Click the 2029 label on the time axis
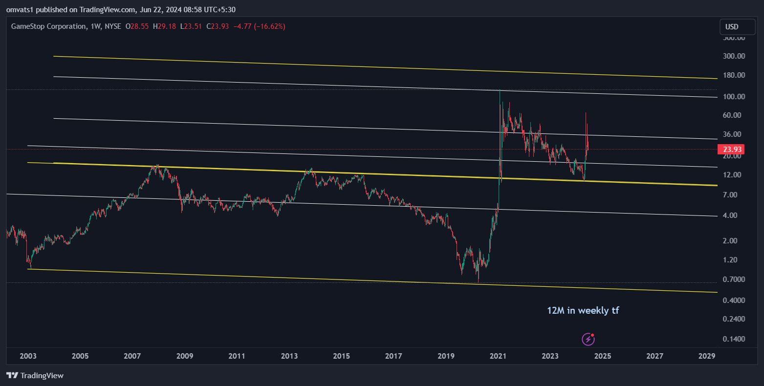 coord(707,356)
